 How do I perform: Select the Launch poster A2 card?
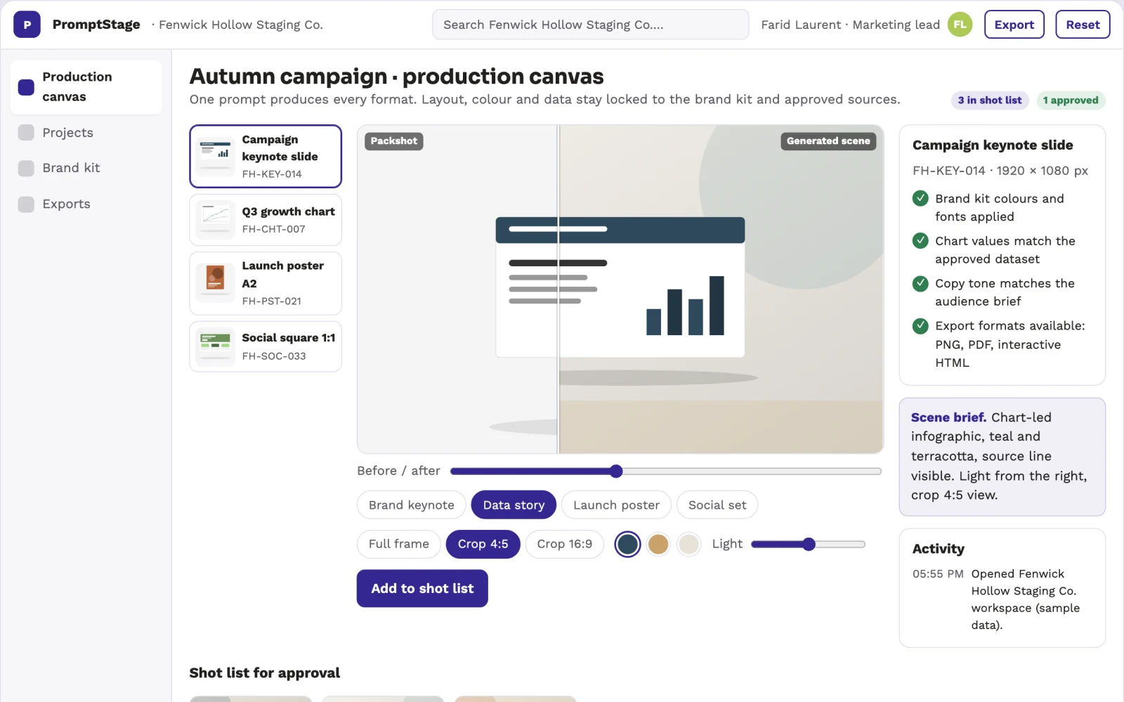pyautogui.click(x=266, y=283)
